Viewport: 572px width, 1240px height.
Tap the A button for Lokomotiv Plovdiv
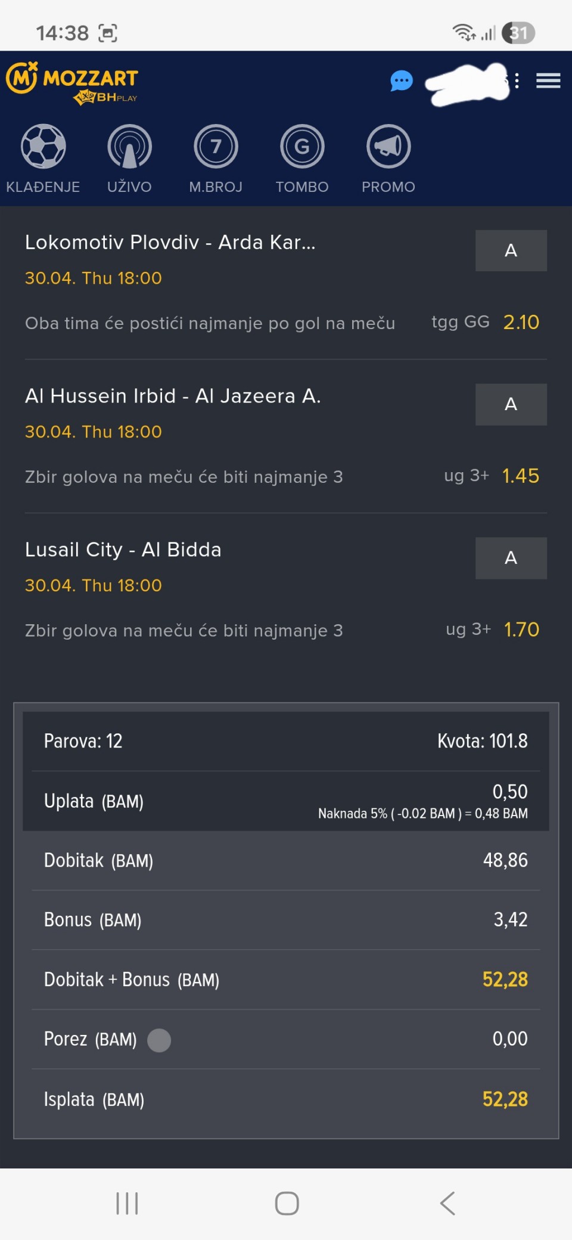click(511, 250)
